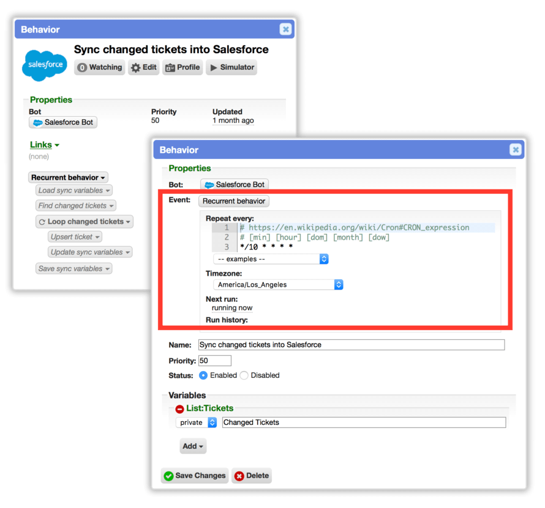Viewport: 545px width, 508px height.
Task: Click the Name input field
Action: (x=351, y=345)
